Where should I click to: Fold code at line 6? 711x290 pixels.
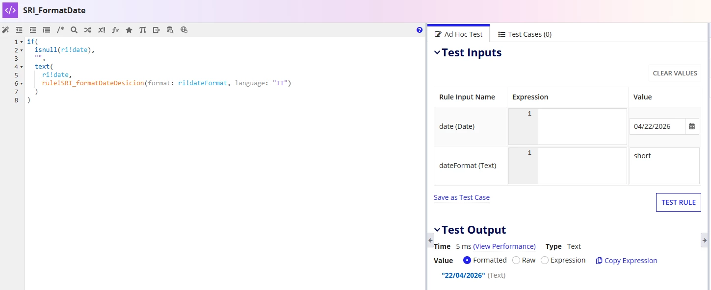[22, 84]
